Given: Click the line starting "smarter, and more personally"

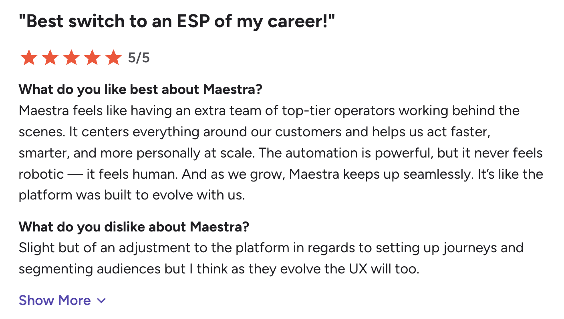Looking at the screenshot, I should coord(281,153).
